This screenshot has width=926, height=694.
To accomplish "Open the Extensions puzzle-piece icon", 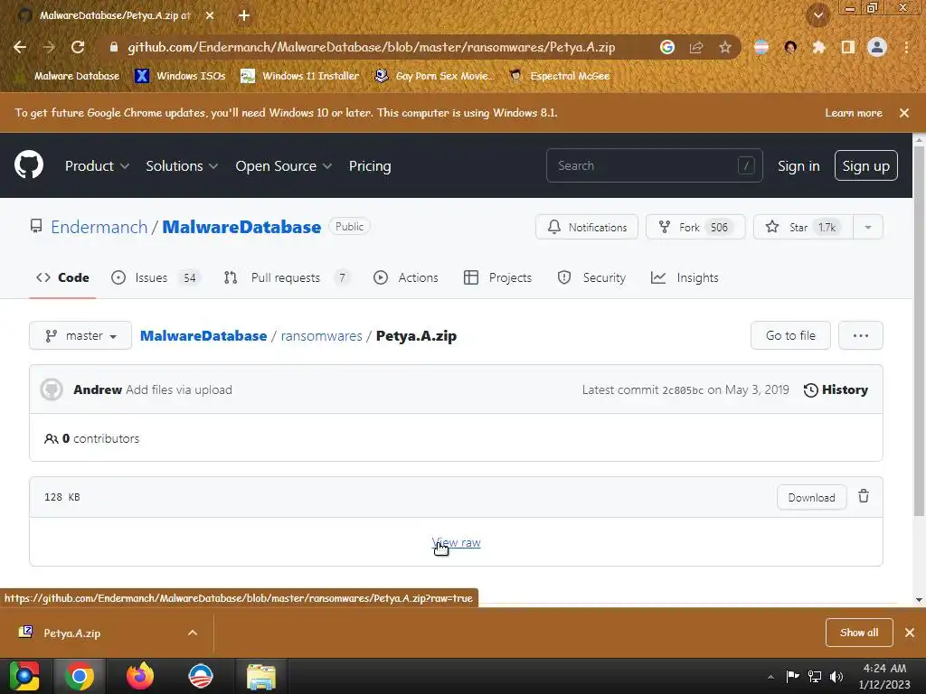I will (818, 47).
